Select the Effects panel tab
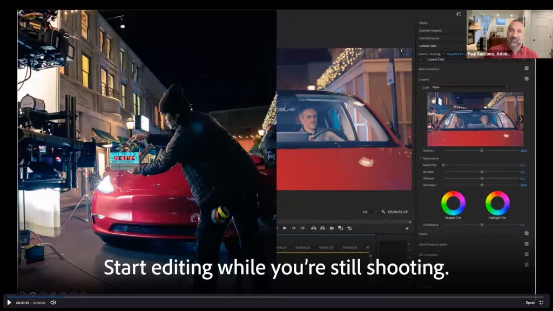 coord(423,23)
